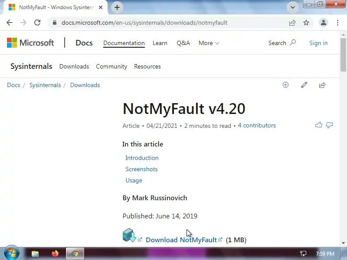
Task: Click the thumbs up feedback icon
Action: pyautogui.click(x=319, y=125)
